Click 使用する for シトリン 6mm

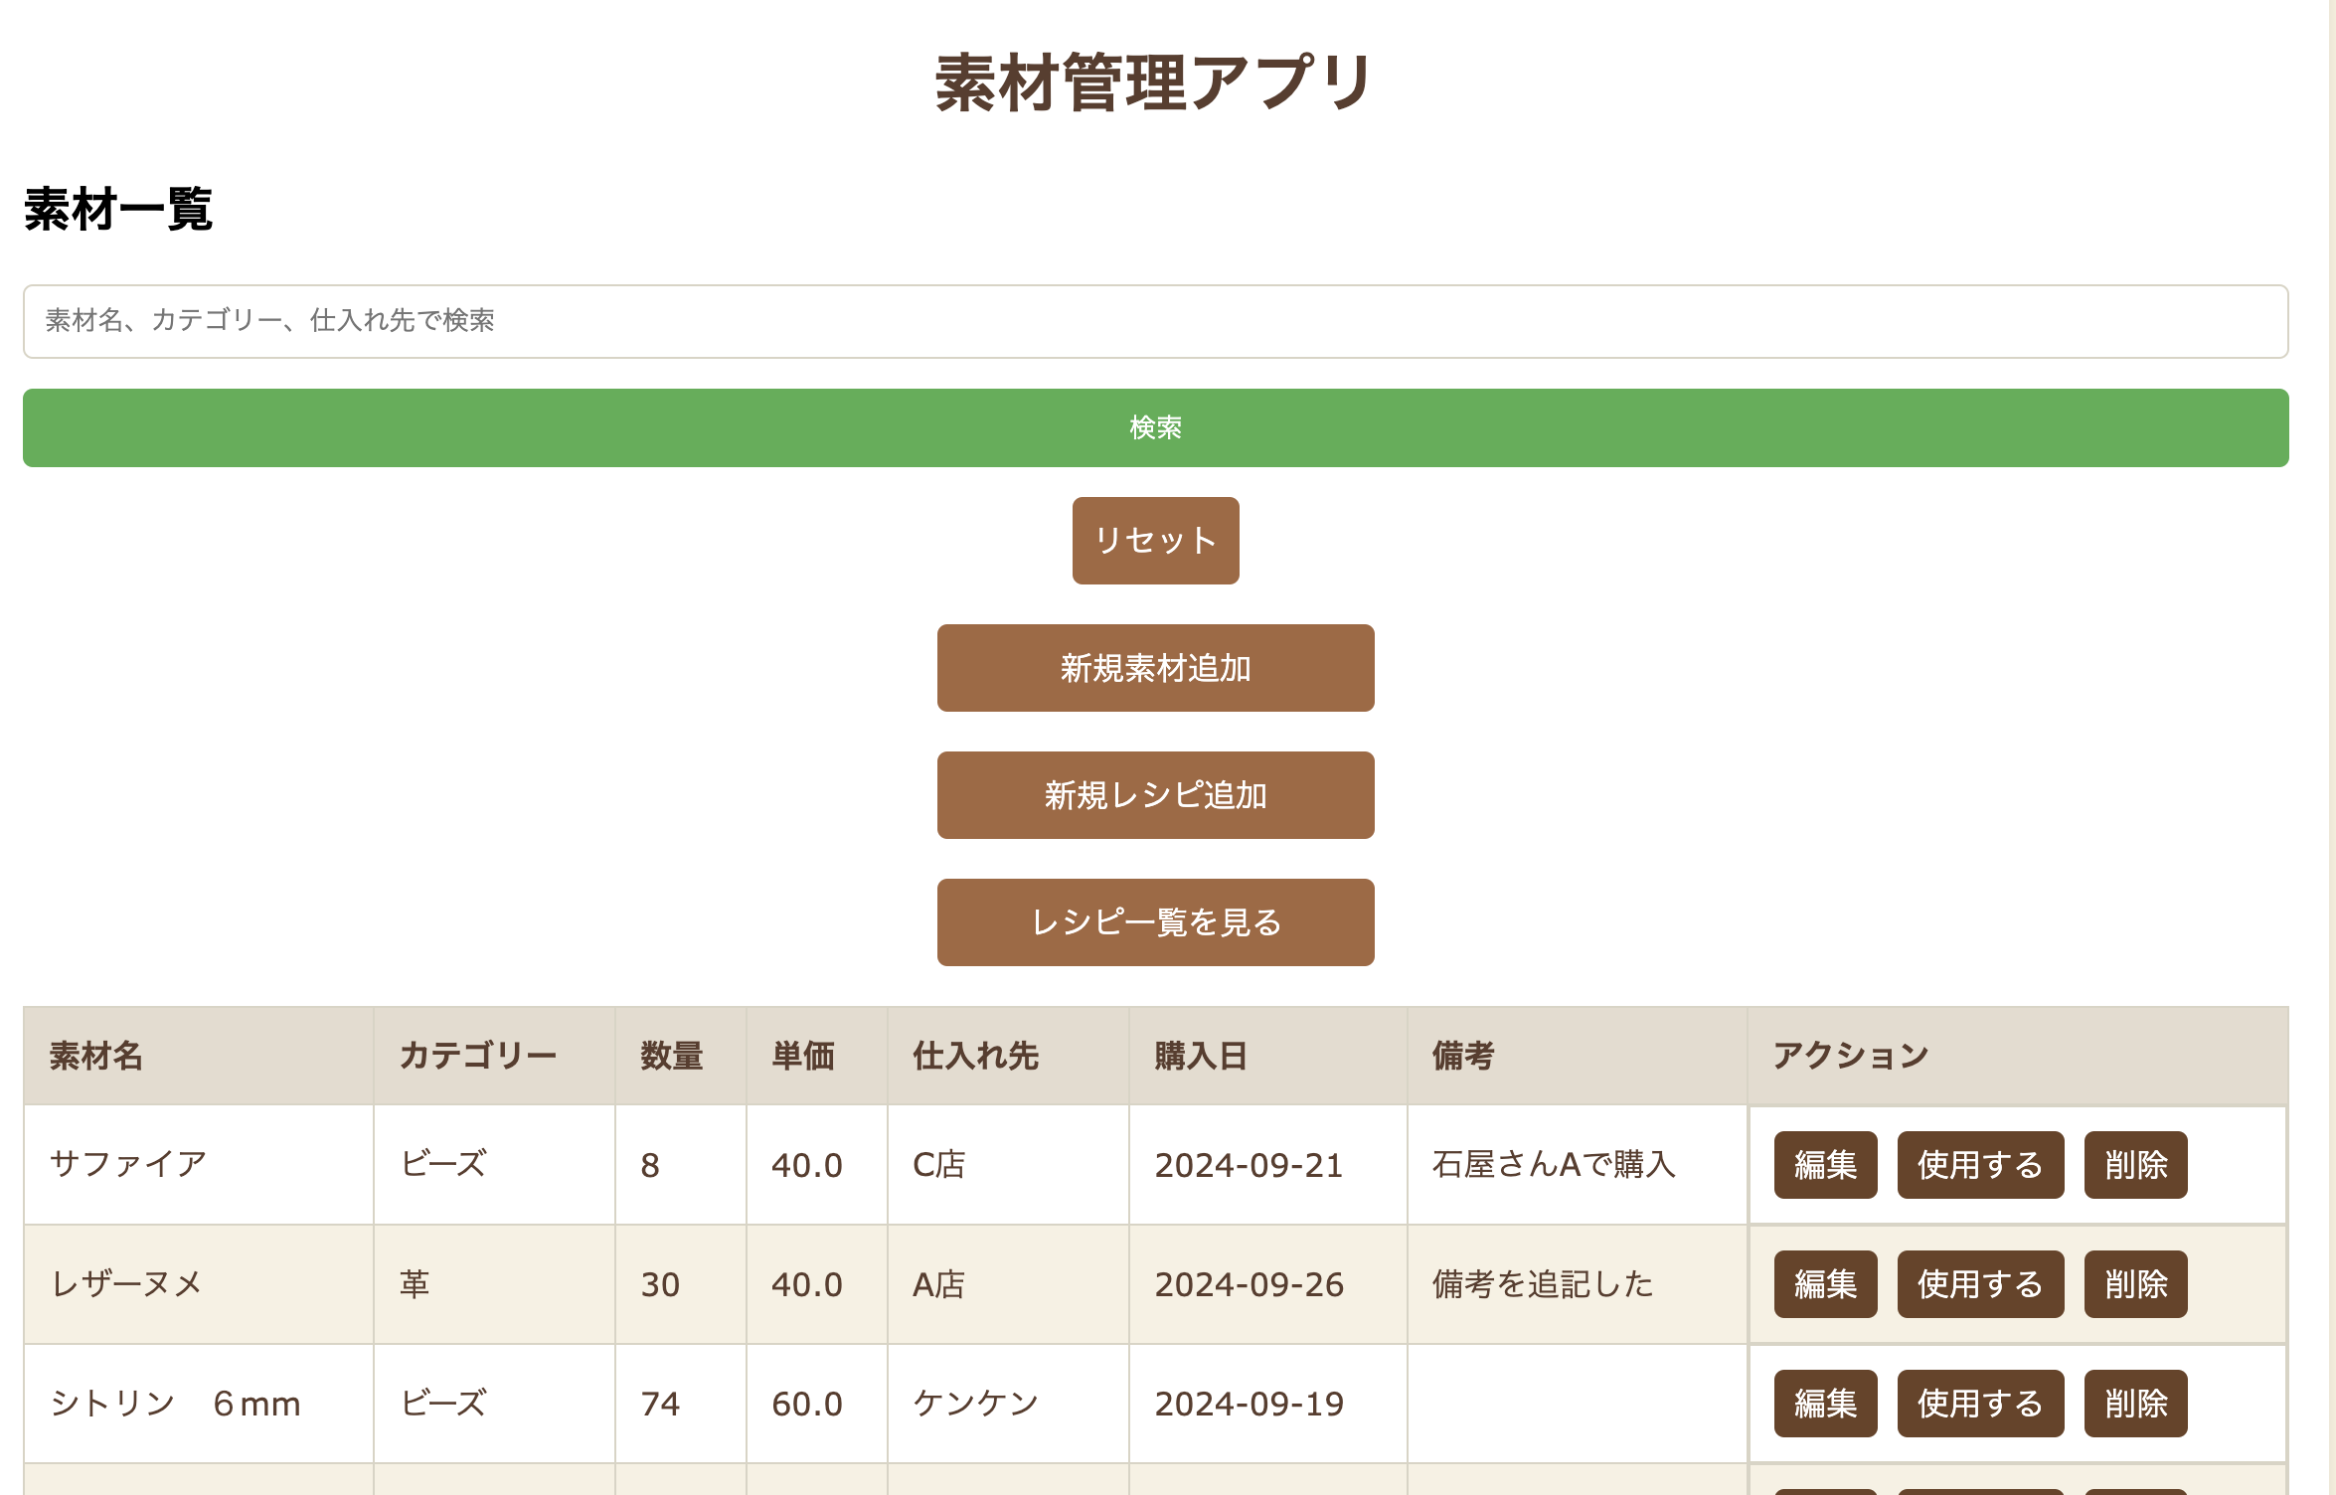click(x=1979, y=1404)
